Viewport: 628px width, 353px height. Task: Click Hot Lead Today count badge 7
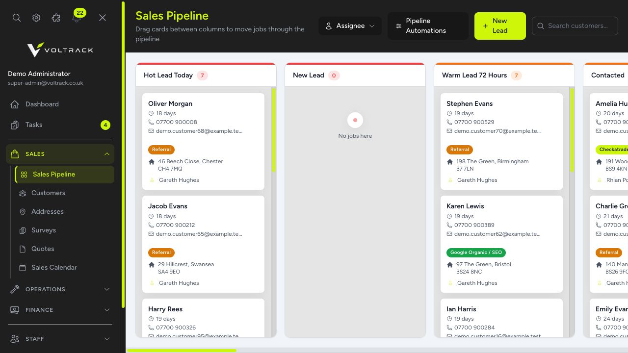click(x=202, y=76)
